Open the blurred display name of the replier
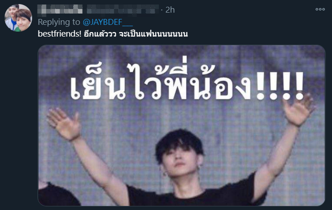The height and width of the screenshot is (210, 332). click(60, 10)
